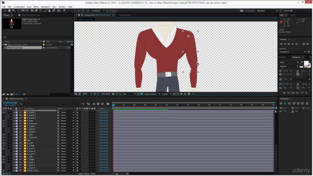The width and height of the screenshot is (313, 176).
Task: Select the Puppet Pin tool
Action: point(64,11)
